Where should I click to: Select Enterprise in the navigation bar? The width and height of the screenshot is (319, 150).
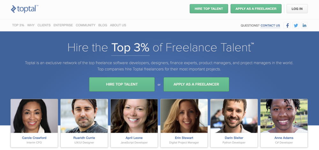pyautogui.click(x=63, y=25)
